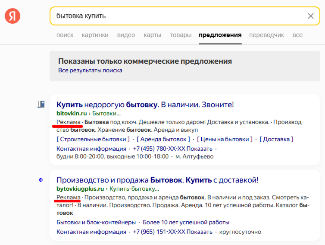Switch to the поиск tab
325x245 pixels.
coord(65,35)
